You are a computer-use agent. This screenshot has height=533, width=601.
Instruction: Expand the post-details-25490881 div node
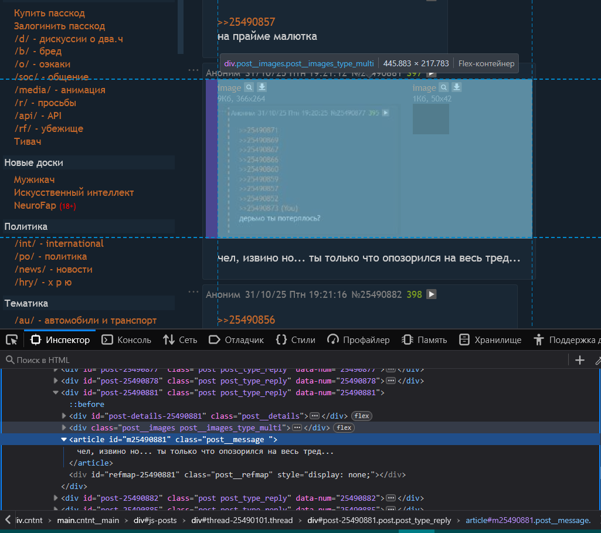tap(64, 416)
